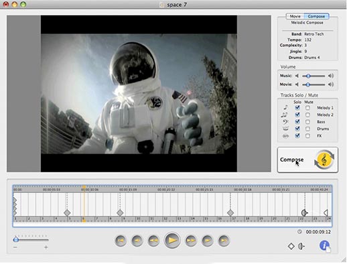This screenshot has height=264, width=347.
Task: Click the diamond hit-point icon below the timecode
Action: [x=291, y=247]
